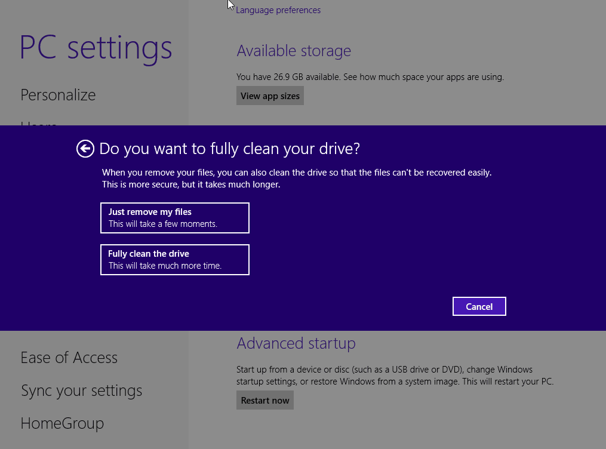Viewport: 606px width, 449px height.
Task: Click the storage availability description text
Action: [370, 77]
